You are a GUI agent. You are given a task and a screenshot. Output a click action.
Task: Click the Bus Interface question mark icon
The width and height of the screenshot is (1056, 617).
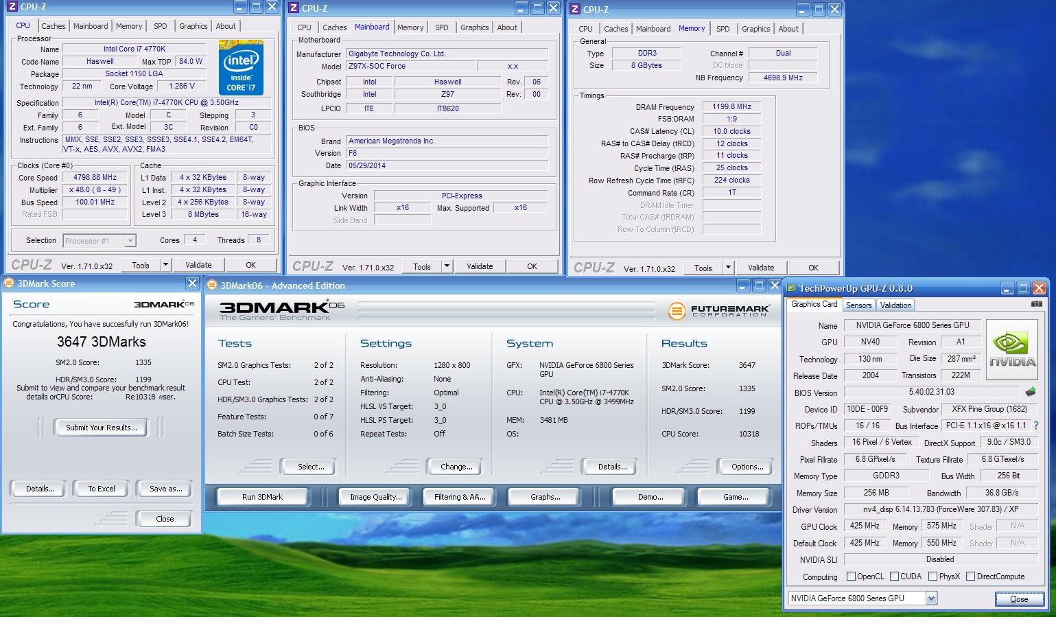click(1036, 426)
